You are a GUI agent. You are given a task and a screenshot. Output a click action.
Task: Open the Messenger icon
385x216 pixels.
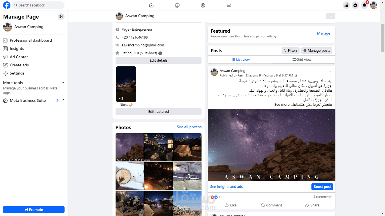tap(355, 5)
